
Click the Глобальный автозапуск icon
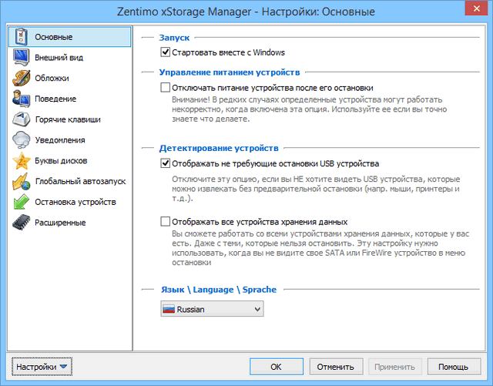tap(21, 182)
